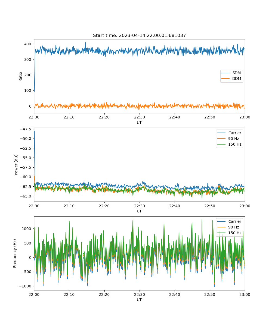Screen dimensions: 272x326
Task: Click the 400 tick on Ratio axis
Action: pyautogui.click(x=28, y=44)
